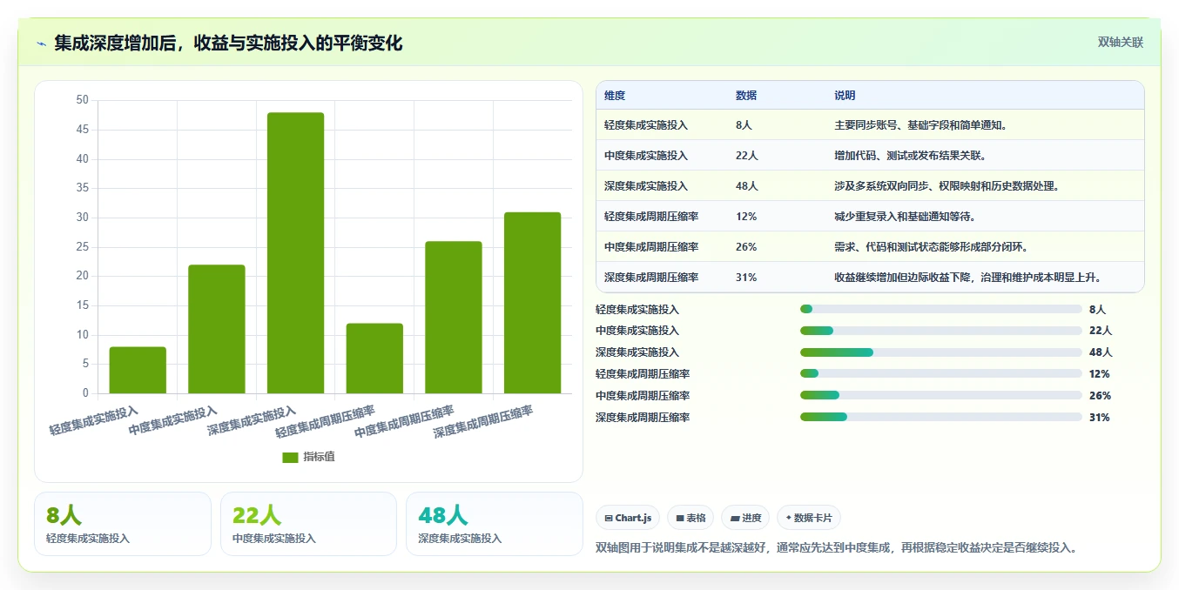Click the 轻度集成实施投入 progress bar

coord(941,309)
